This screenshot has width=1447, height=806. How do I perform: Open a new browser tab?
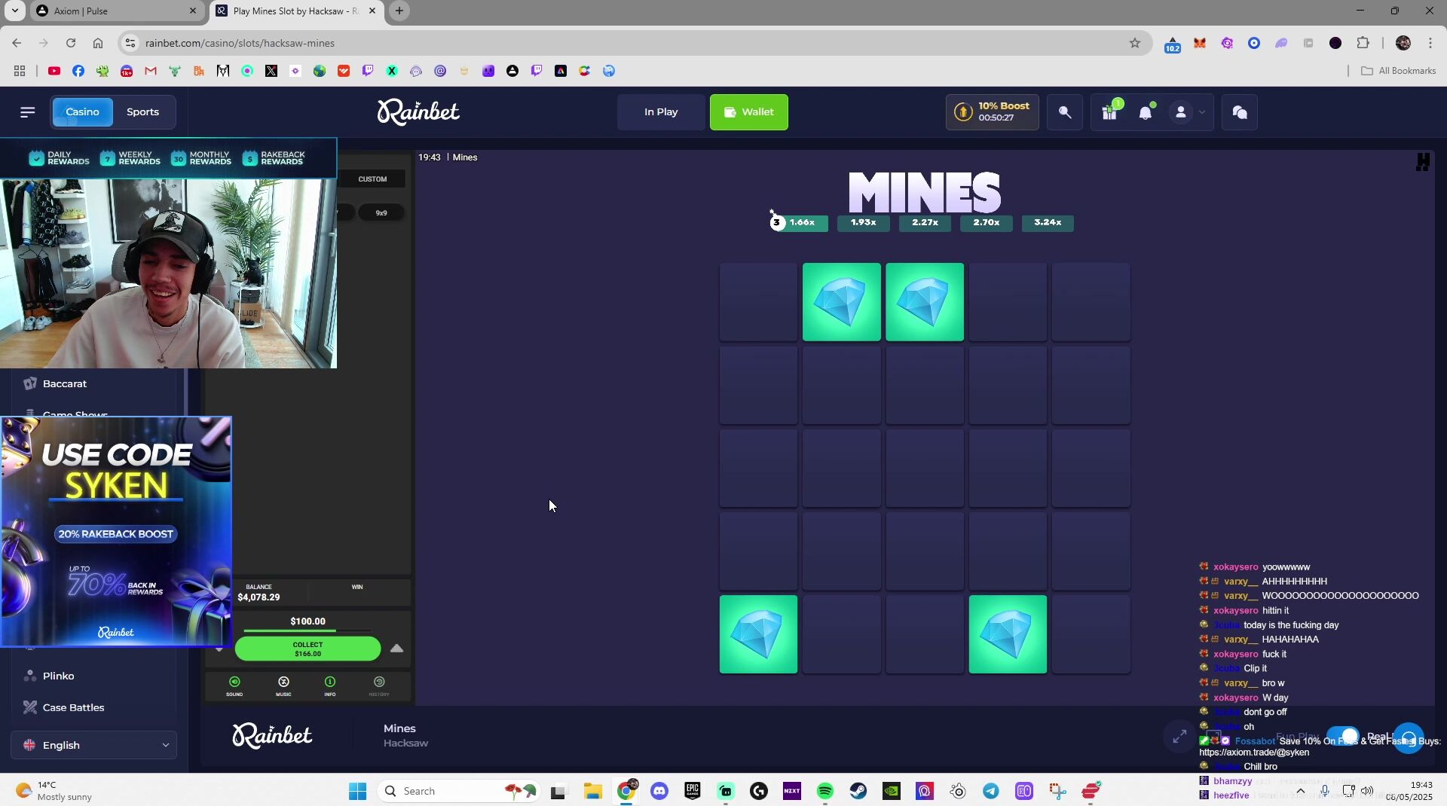[399, 11]
